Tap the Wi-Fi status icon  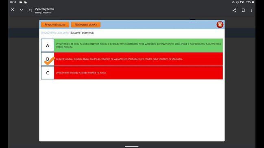click(242, 2)
